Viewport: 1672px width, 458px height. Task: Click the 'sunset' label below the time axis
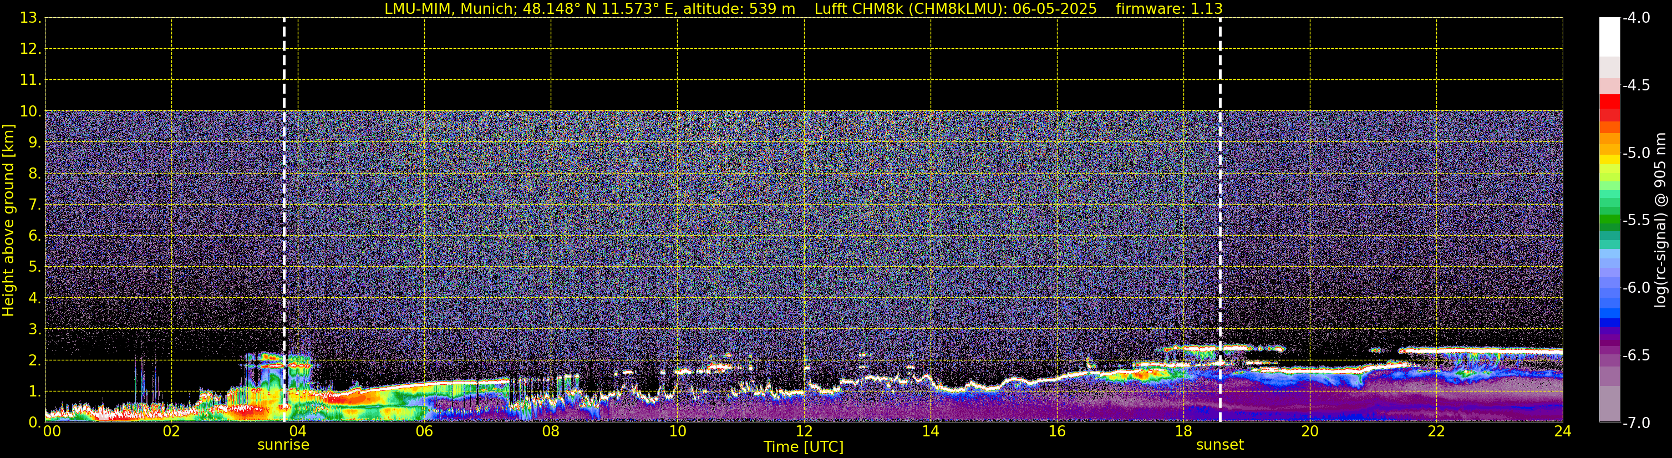pos(1220,445)
